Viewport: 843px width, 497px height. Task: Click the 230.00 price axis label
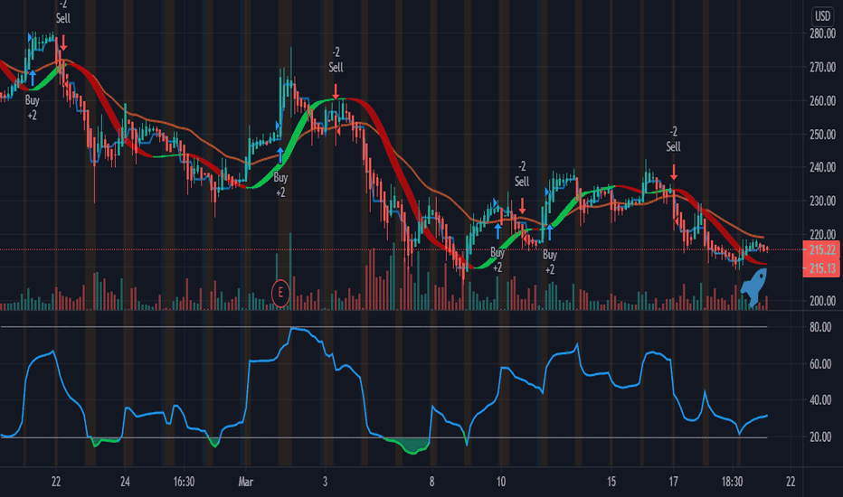[822, 201]
